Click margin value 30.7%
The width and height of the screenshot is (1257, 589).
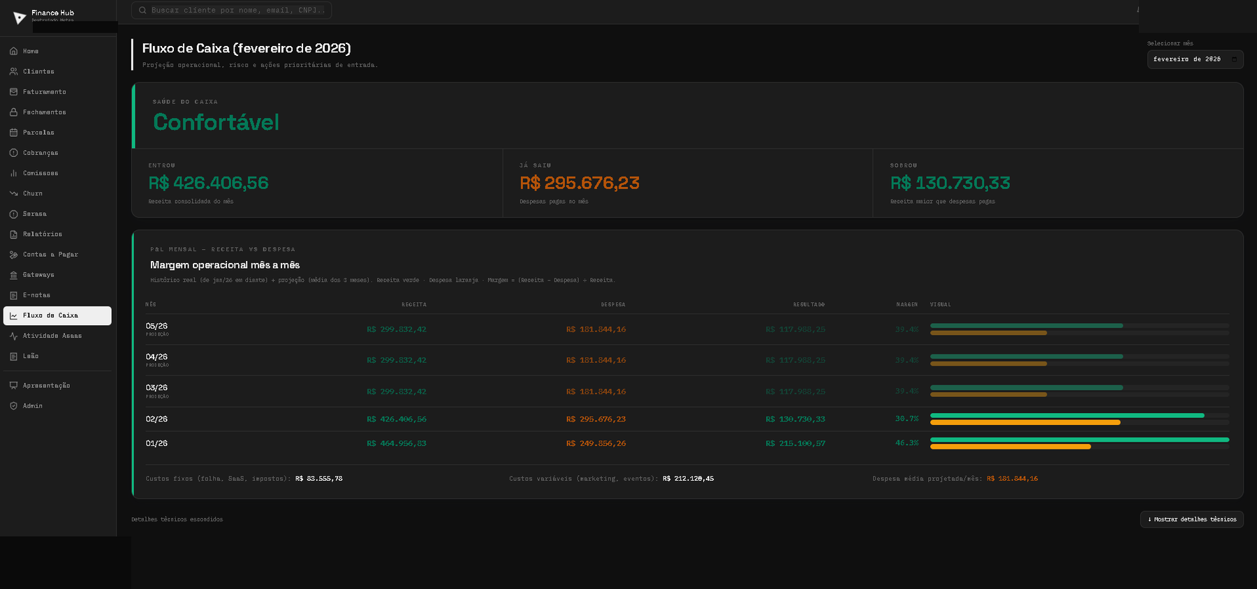[907, 419]
